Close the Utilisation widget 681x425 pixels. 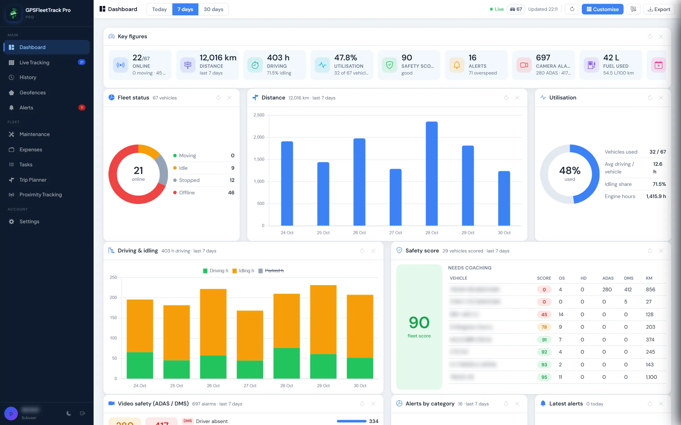coord(661,98)
